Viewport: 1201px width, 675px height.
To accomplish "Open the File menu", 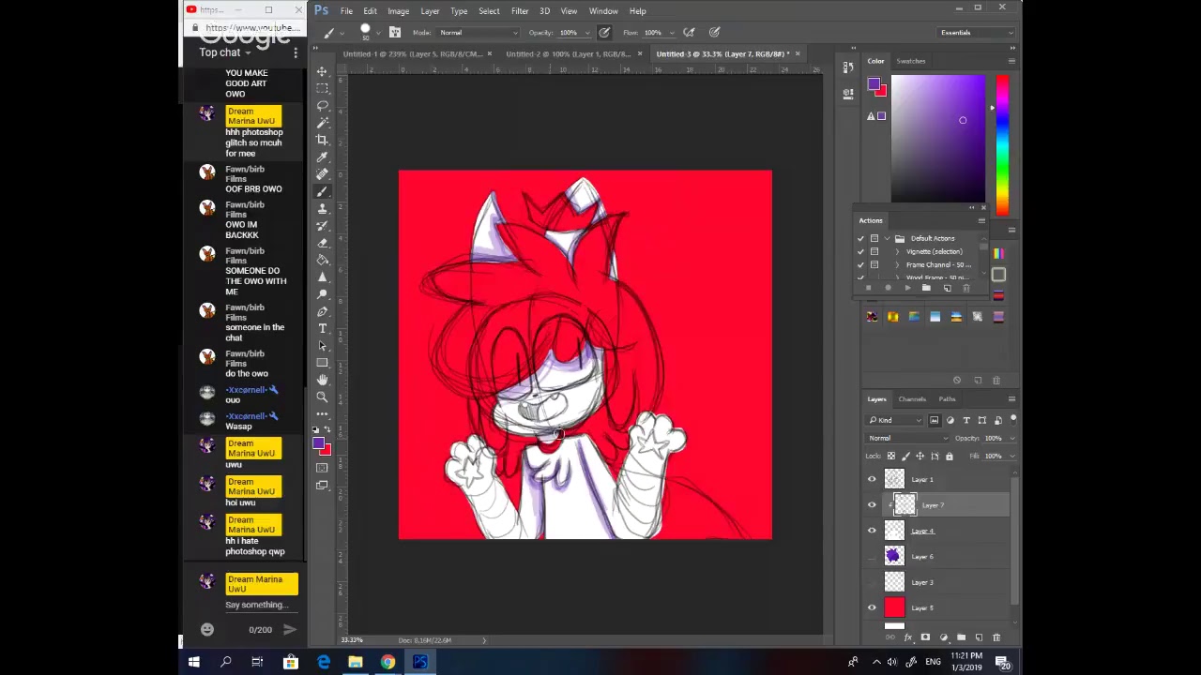I will point(346,11).
